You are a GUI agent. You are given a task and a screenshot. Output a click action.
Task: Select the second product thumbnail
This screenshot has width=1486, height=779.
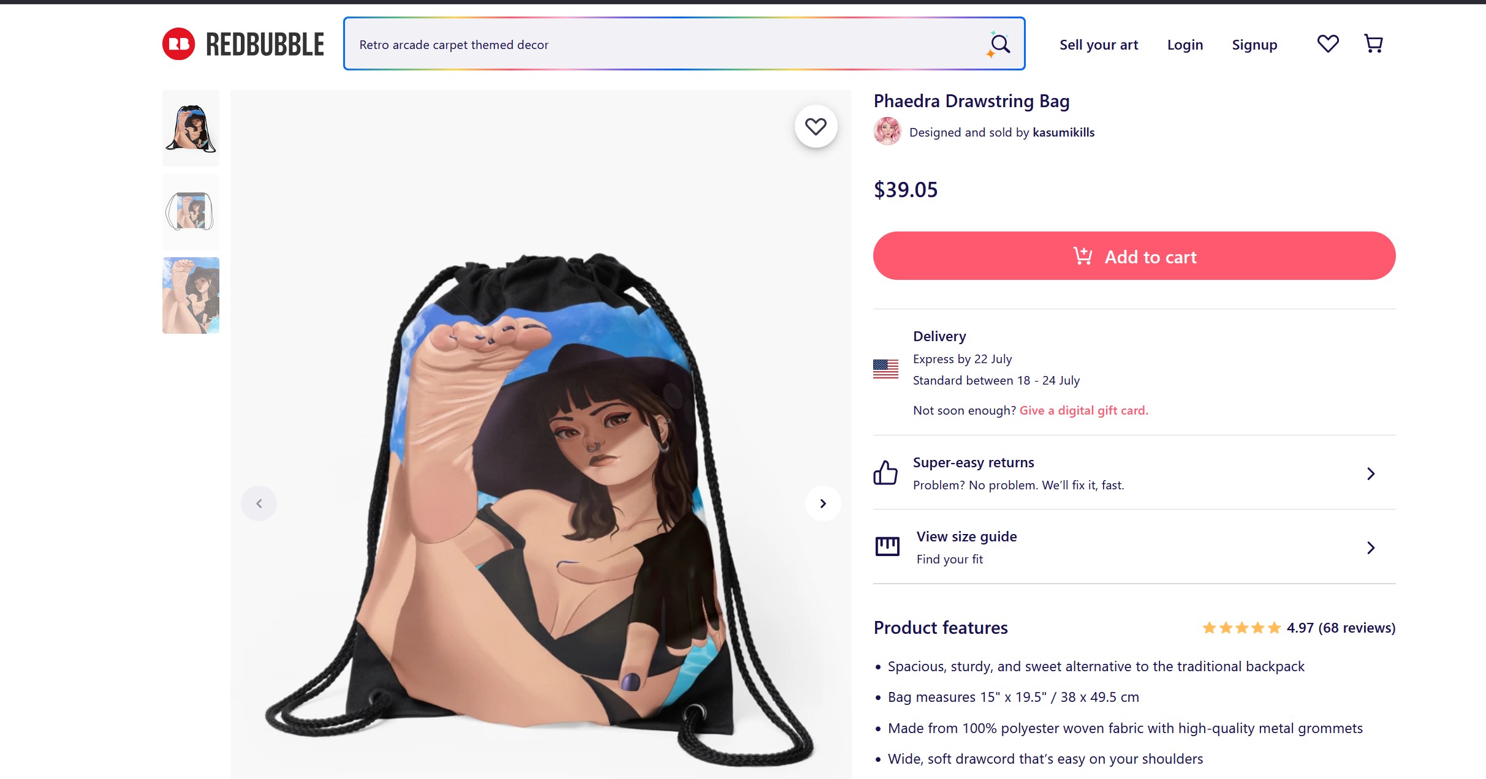tap(191, 212)
